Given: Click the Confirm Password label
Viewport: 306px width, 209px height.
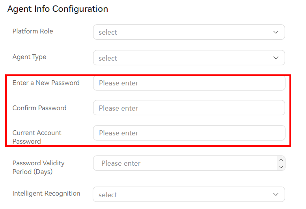Looking at the screenshot, I should (39, 108).
